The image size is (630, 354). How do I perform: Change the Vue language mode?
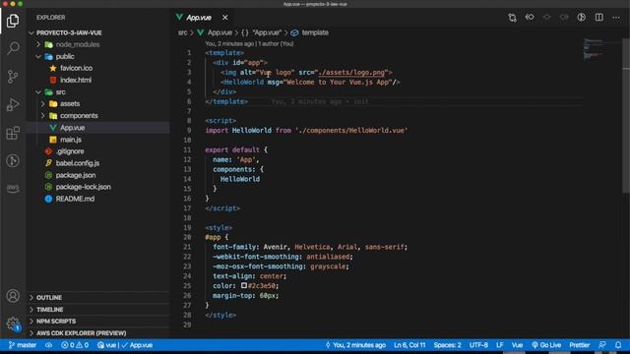tap(517, 345)
